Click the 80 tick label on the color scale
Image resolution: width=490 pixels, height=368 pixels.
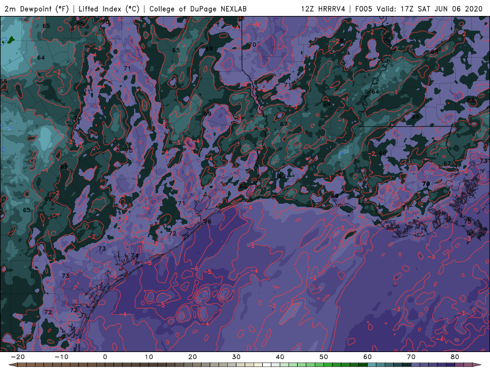455,357
